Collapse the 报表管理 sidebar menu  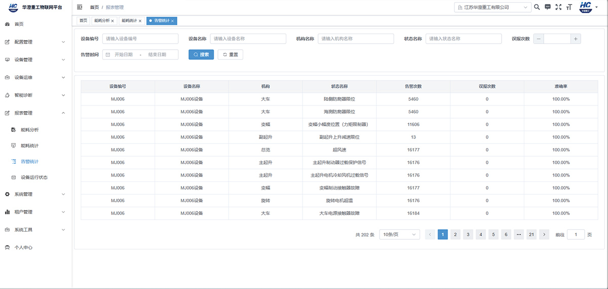[36, 113]
